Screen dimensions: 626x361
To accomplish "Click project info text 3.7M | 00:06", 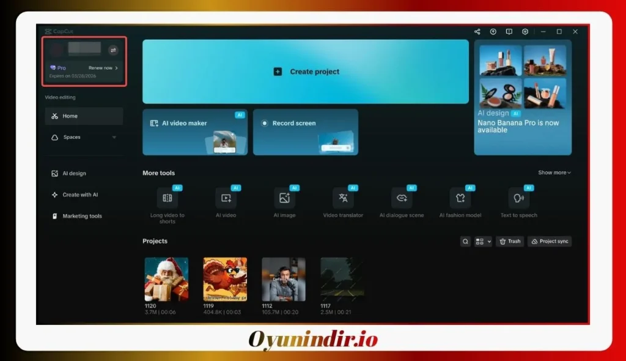I will tap(160, 312).
